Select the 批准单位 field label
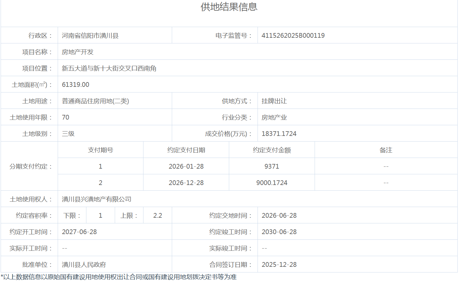Screen dimensions: 459x286 (x=37, y=265)
